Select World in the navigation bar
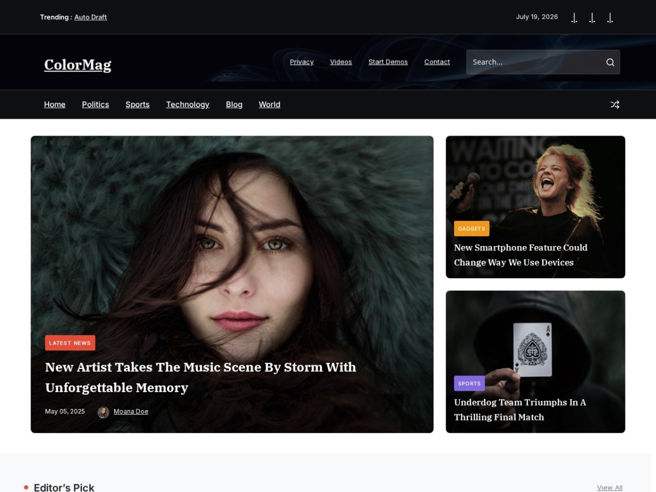This screenshot has width=656, height=492. [x=270, y=104]
